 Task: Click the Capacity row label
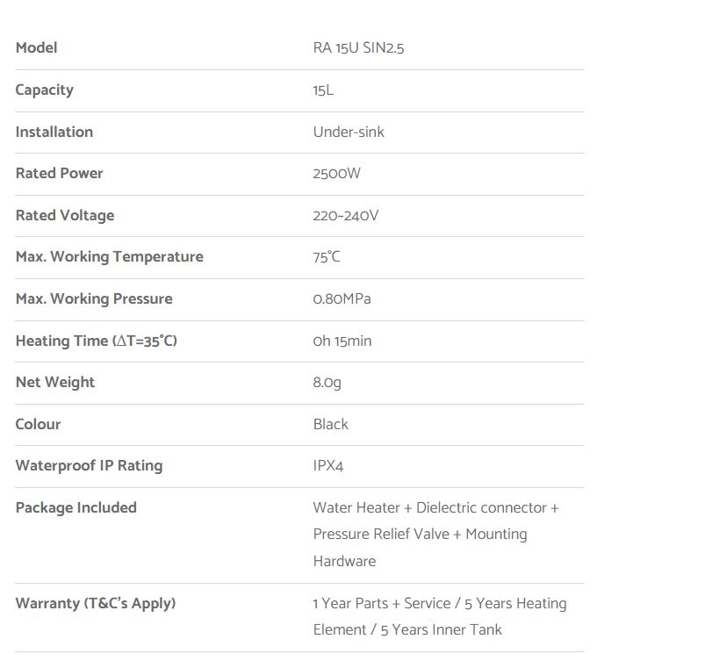tap(44, 90)
